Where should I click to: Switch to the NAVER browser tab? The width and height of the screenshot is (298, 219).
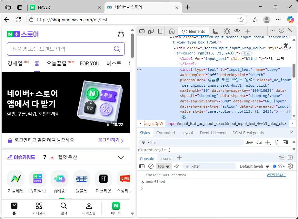(65, 7)
